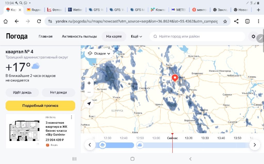
Task: Jump the timeline to 13:40
Action: (221, 138)
